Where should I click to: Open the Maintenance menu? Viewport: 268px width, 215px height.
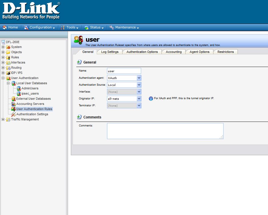(125, 28)
